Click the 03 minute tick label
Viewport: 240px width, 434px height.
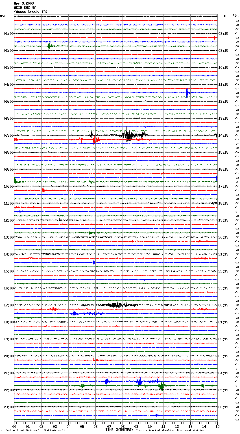55,426
